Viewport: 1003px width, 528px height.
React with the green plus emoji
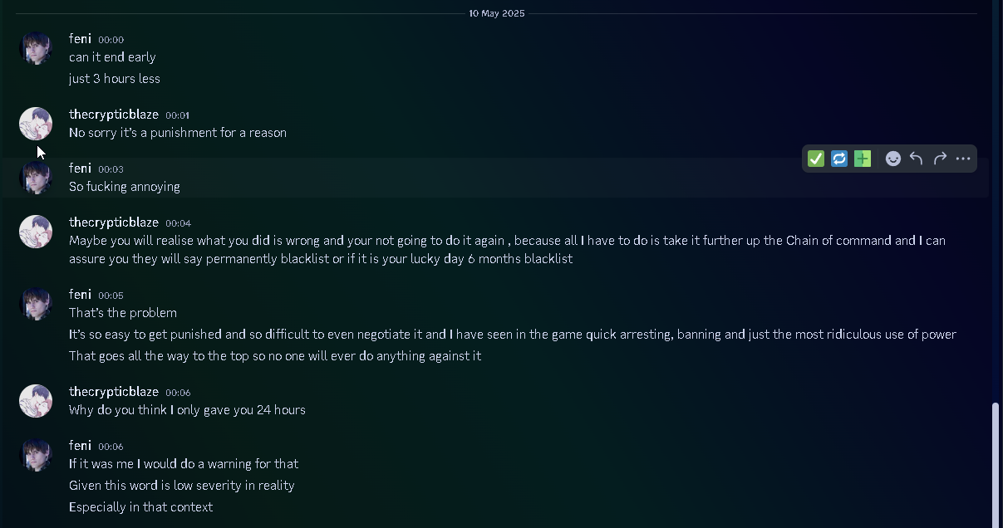coord(863,159)
